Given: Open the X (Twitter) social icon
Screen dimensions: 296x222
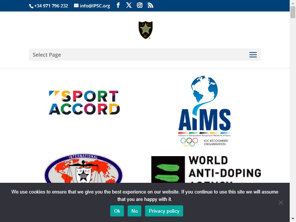Looking at the screenshot, I should [129, 5].
